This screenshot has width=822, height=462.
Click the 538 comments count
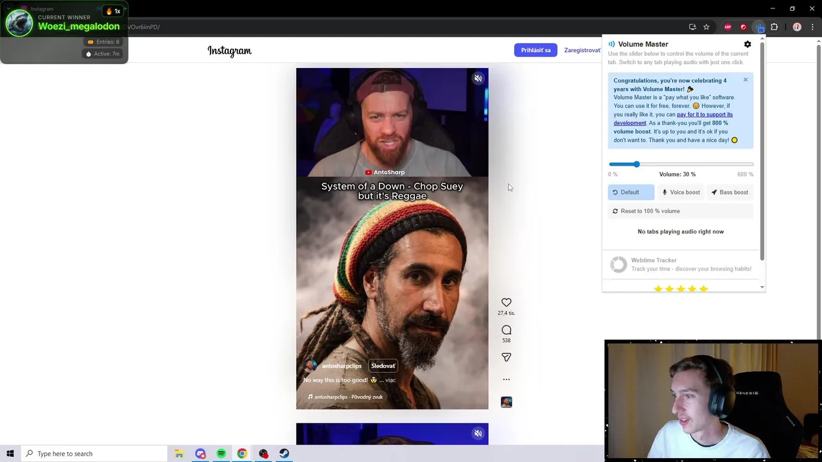tap(506, 341)
